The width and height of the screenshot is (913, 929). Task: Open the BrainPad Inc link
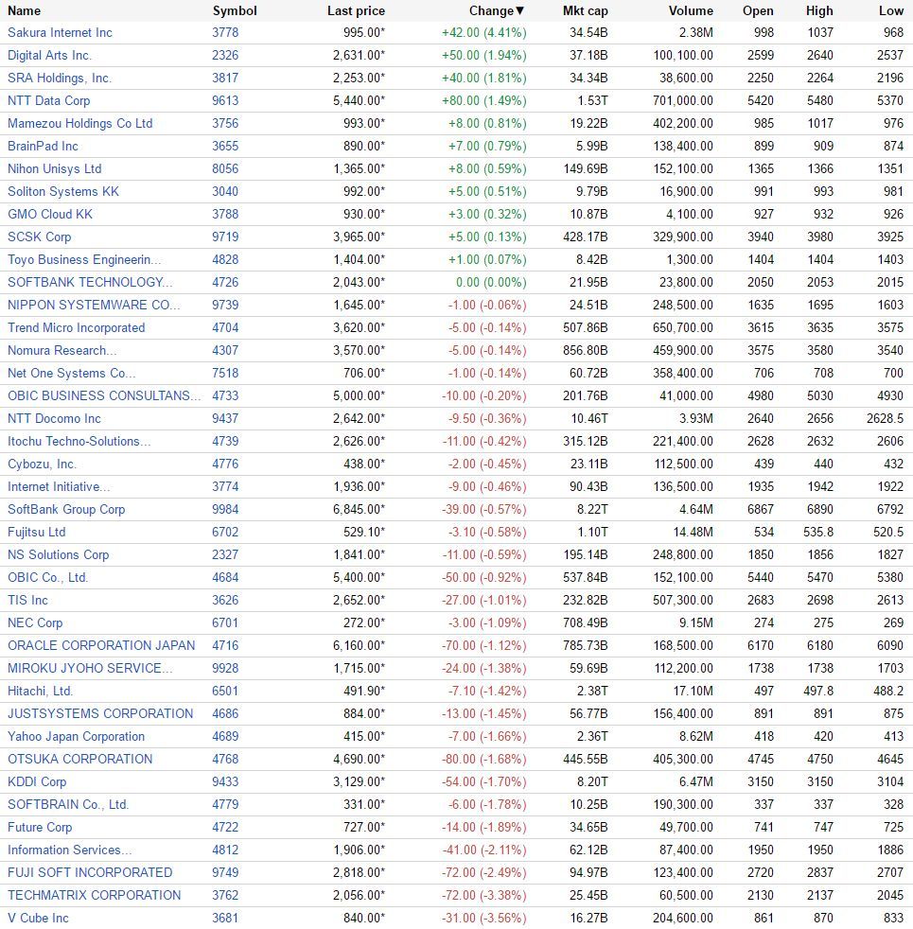pyautogui.click(x=43, y=146)
